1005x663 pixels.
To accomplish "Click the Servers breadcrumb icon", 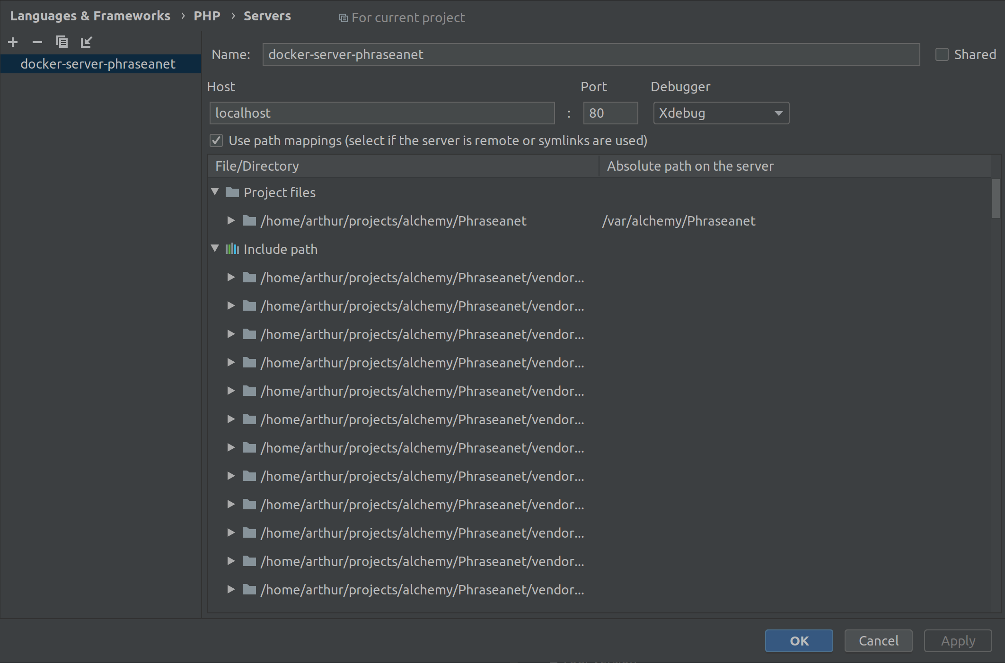I will point(268,17).
